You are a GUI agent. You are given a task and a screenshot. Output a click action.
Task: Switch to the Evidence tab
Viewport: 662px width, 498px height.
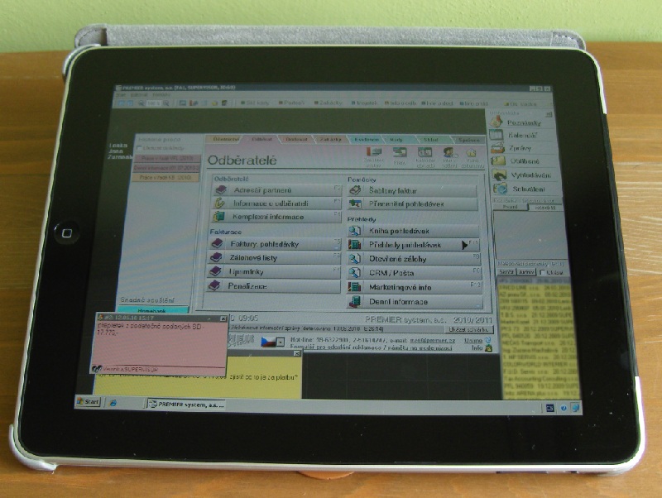pos(366,139)
